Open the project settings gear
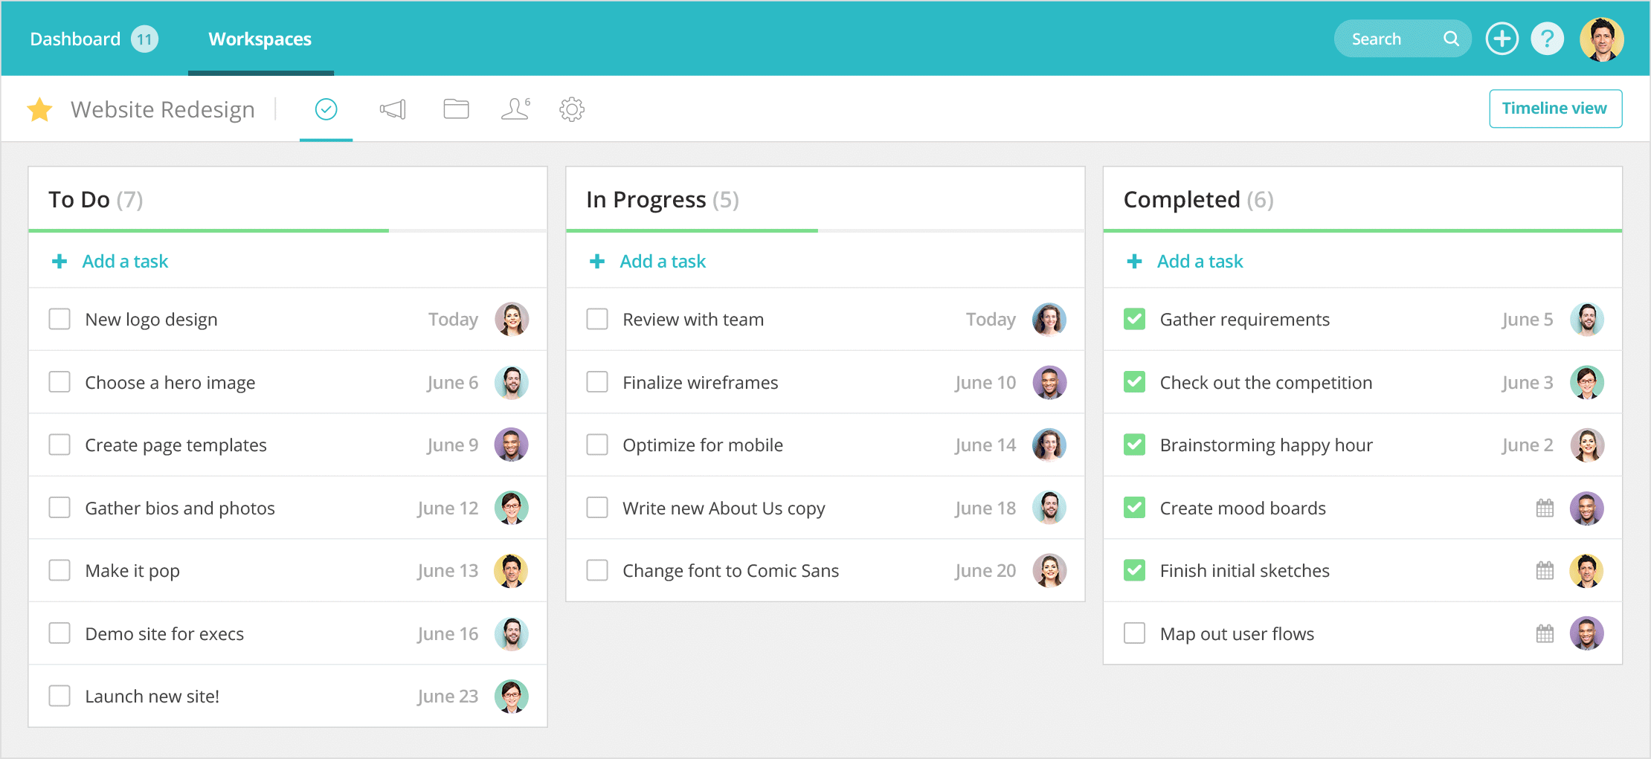 click(x=571, y=109)
